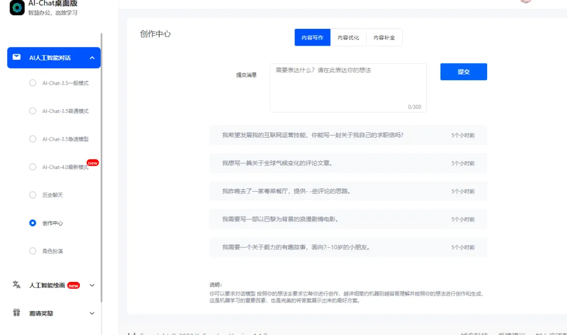Click the translate icon beside 人工智能绘画
This screenshot has width=567, height=335.
pos(17,285)
